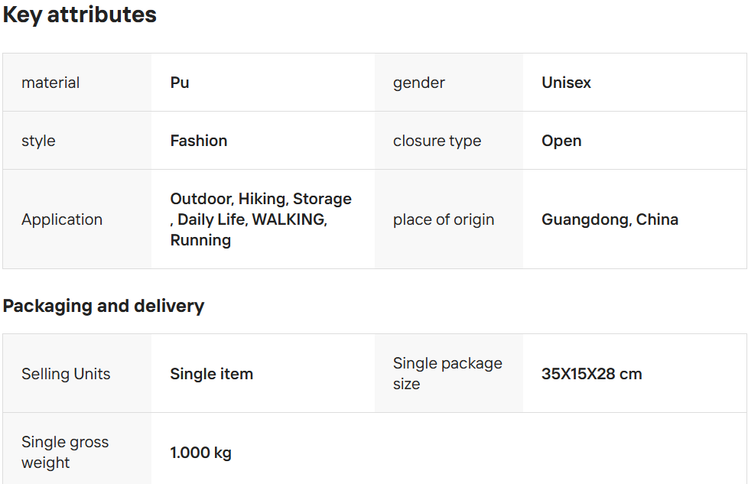This screenshot has width=748, height=484.
Task: Click the Key attributes heading
Action: [80, 15]
